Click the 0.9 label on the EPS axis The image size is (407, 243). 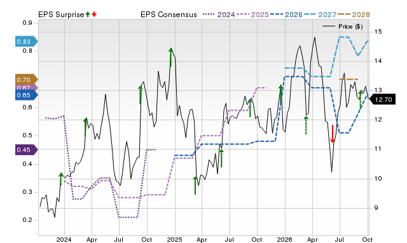click(x=27, y=23)
